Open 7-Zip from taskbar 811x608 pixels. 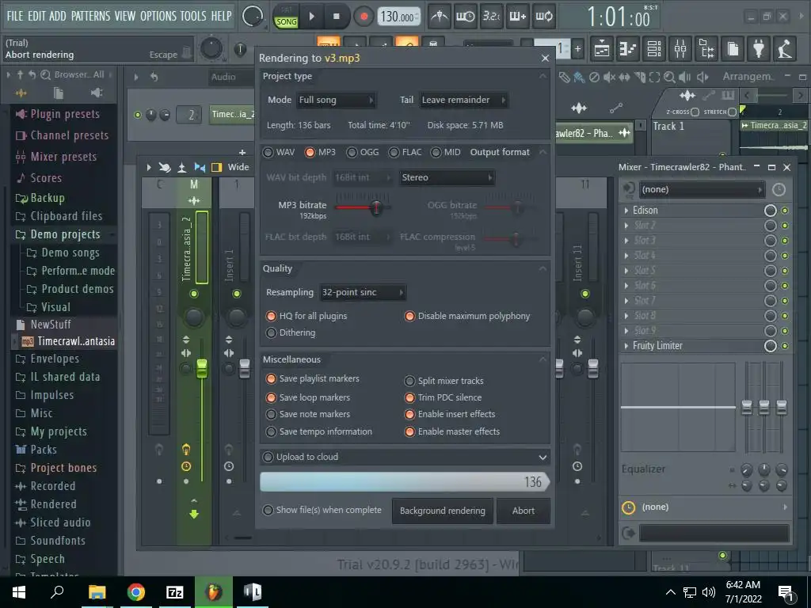[175, 592]
